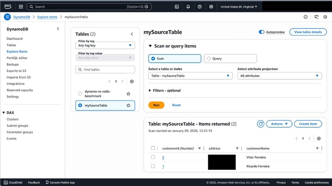Open Dashboard in the sidebar

15,38
